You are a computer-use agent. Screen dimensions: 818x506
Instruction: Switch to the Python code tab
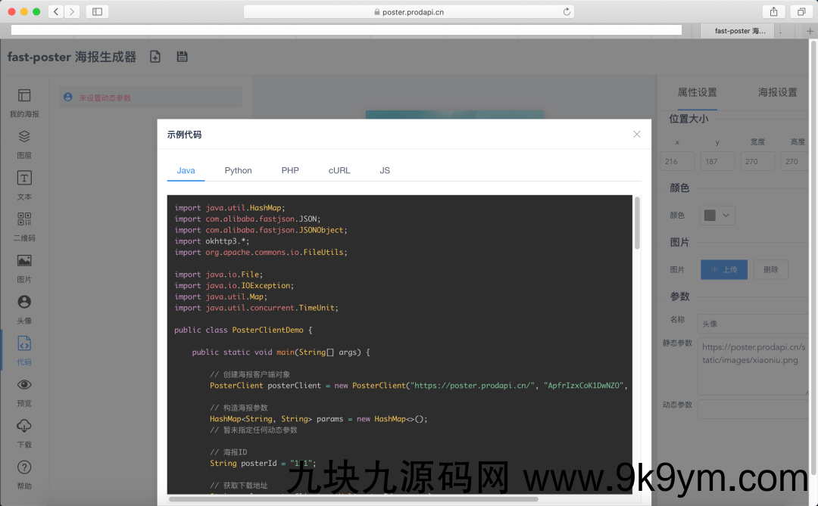pos(238,170)
